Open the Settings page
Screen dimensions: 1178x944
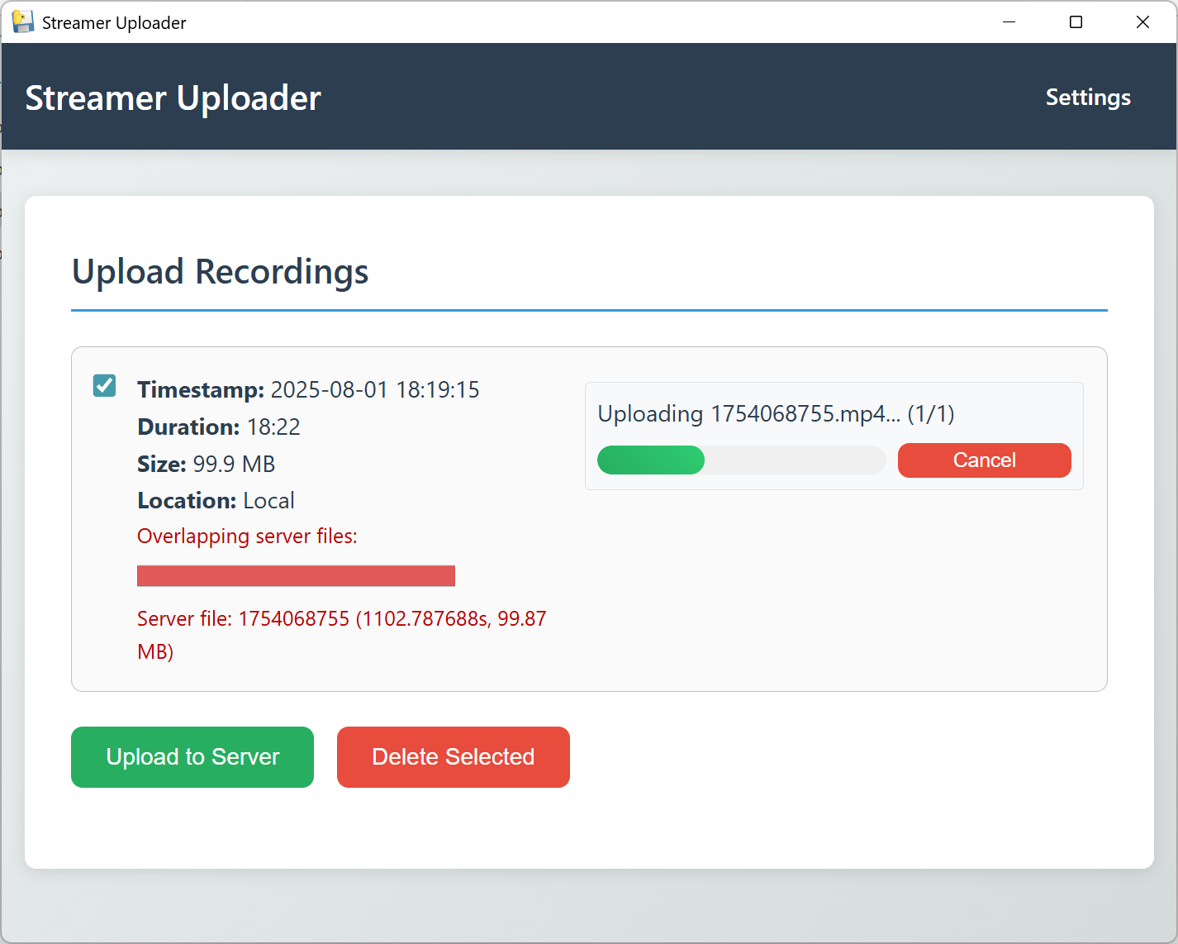point(1087,97)
